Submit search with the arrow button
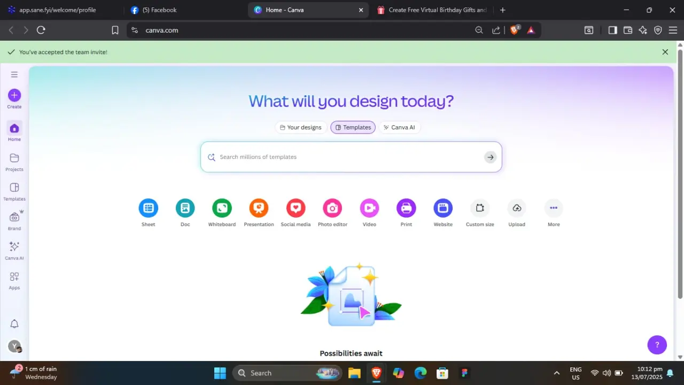The height and width of the screenshot is (385, 684). point(490,157)
